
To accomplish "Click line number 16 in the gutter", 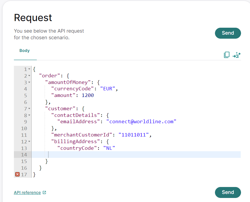I will pyautogui.click(x=24, y=168).
